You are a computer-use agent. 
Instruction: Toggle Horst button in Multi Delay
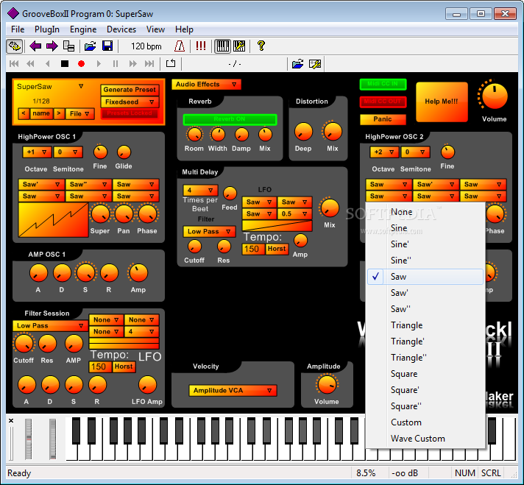[277, 249]
